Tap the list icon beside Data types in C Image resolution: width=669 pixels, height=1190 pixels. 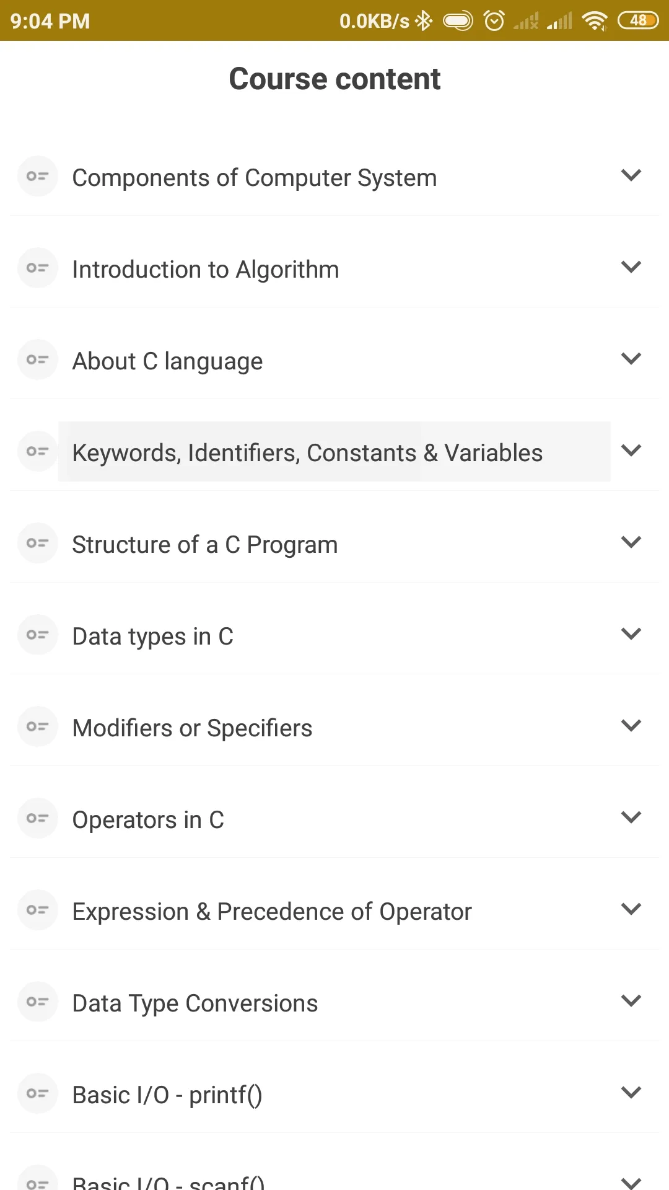(37, 635)
